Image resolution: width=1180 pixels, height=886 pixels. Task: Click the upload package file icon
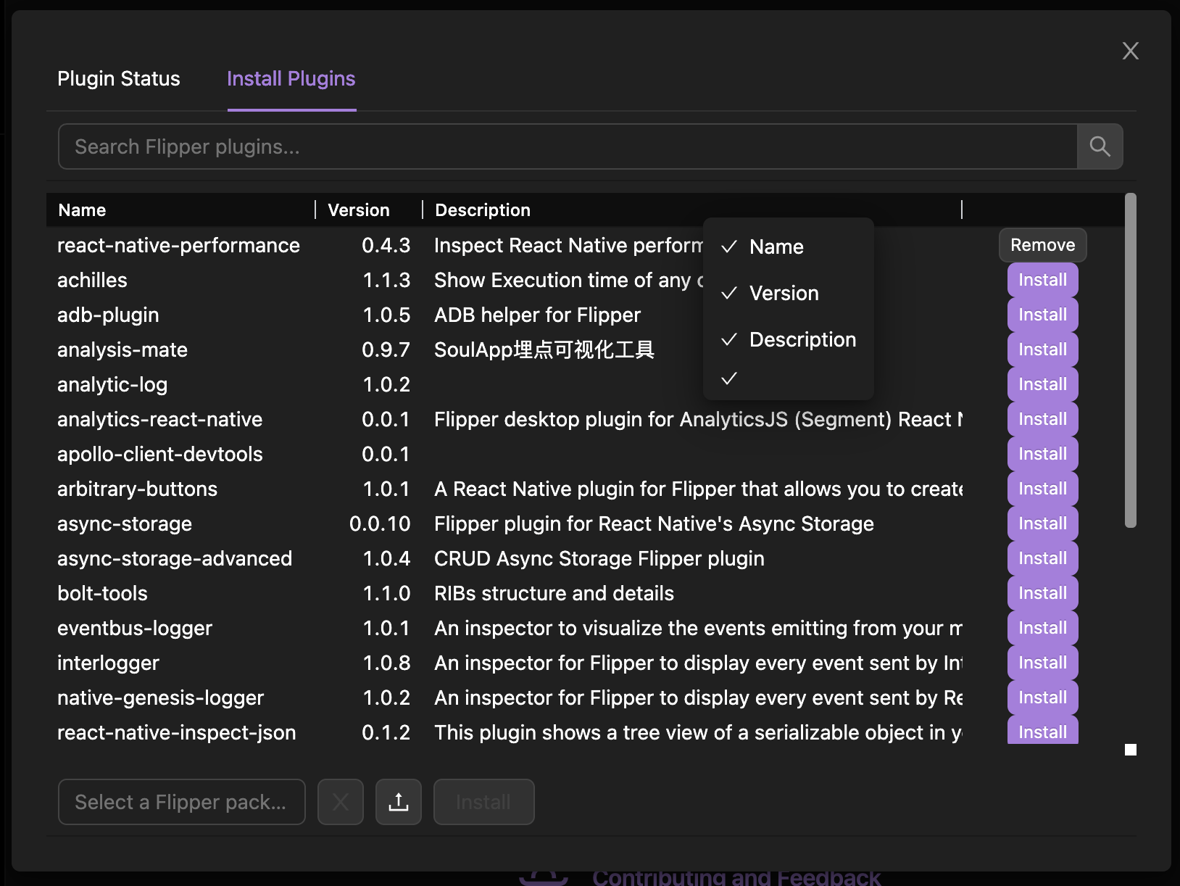point(398,802)
